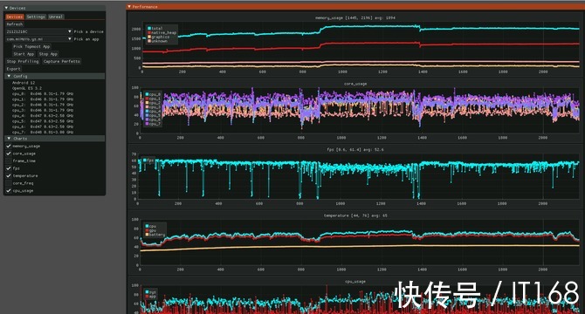Click the memory_usage chart title
The image size is (585, 314).
coord(354,17)
